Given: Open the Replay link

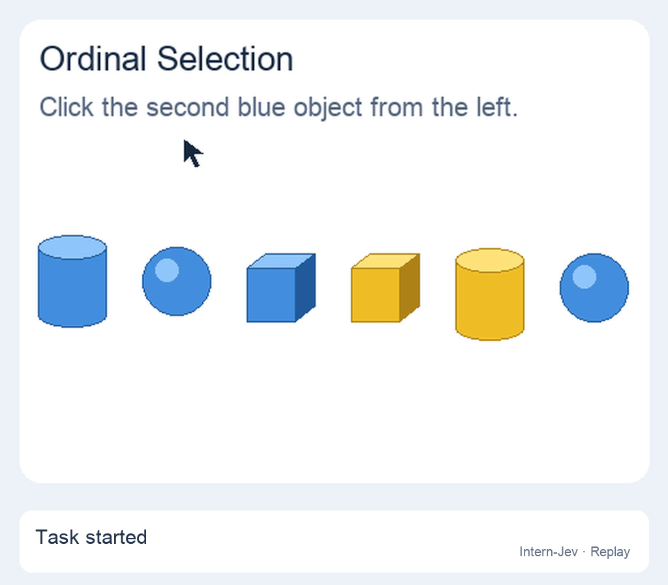Looking at the screenshot, I should pos(610,552).
